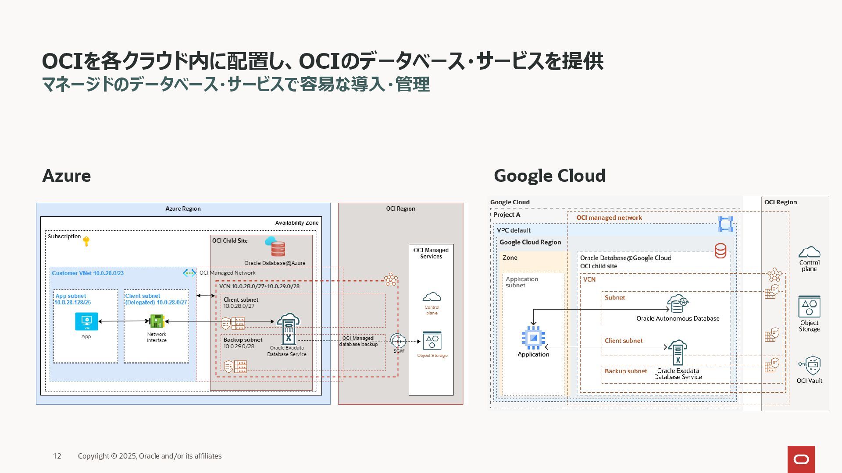Click the security list icon in Azure Backup subnet
The height and width of the screenshot is (473, 842).
coord(235,367)
